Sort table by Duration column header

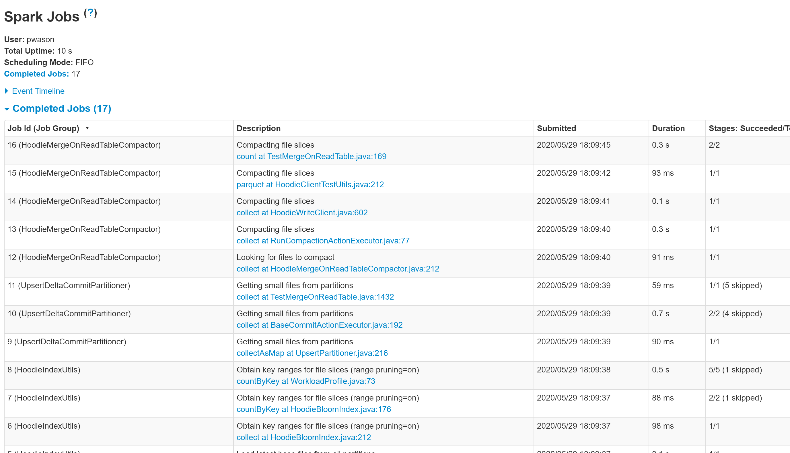point(668,128)
